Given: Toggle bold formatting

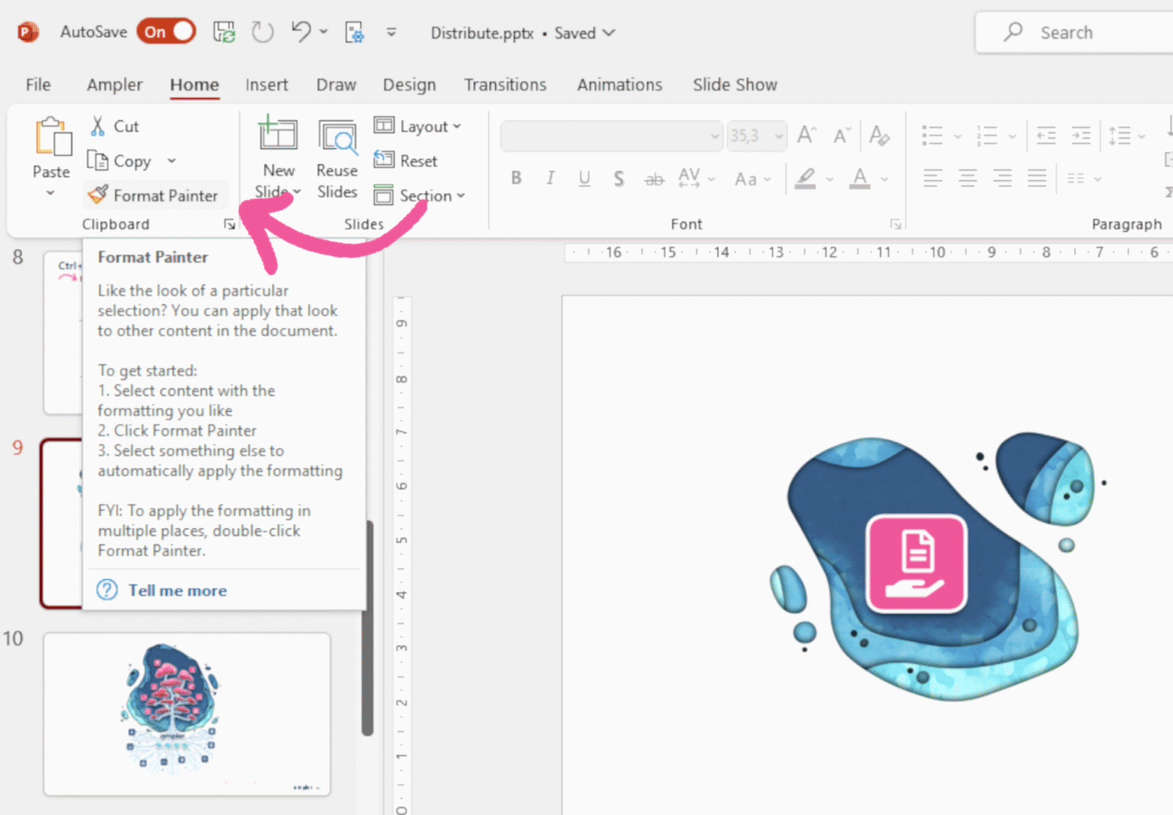Looking at the screenshot, I should tap(516, 178).
